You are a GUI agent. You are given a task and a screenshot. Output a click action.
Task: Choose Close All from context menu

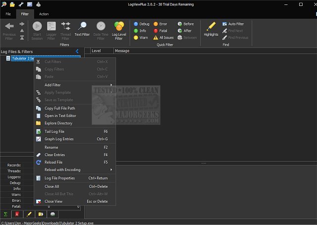[75, 186]
